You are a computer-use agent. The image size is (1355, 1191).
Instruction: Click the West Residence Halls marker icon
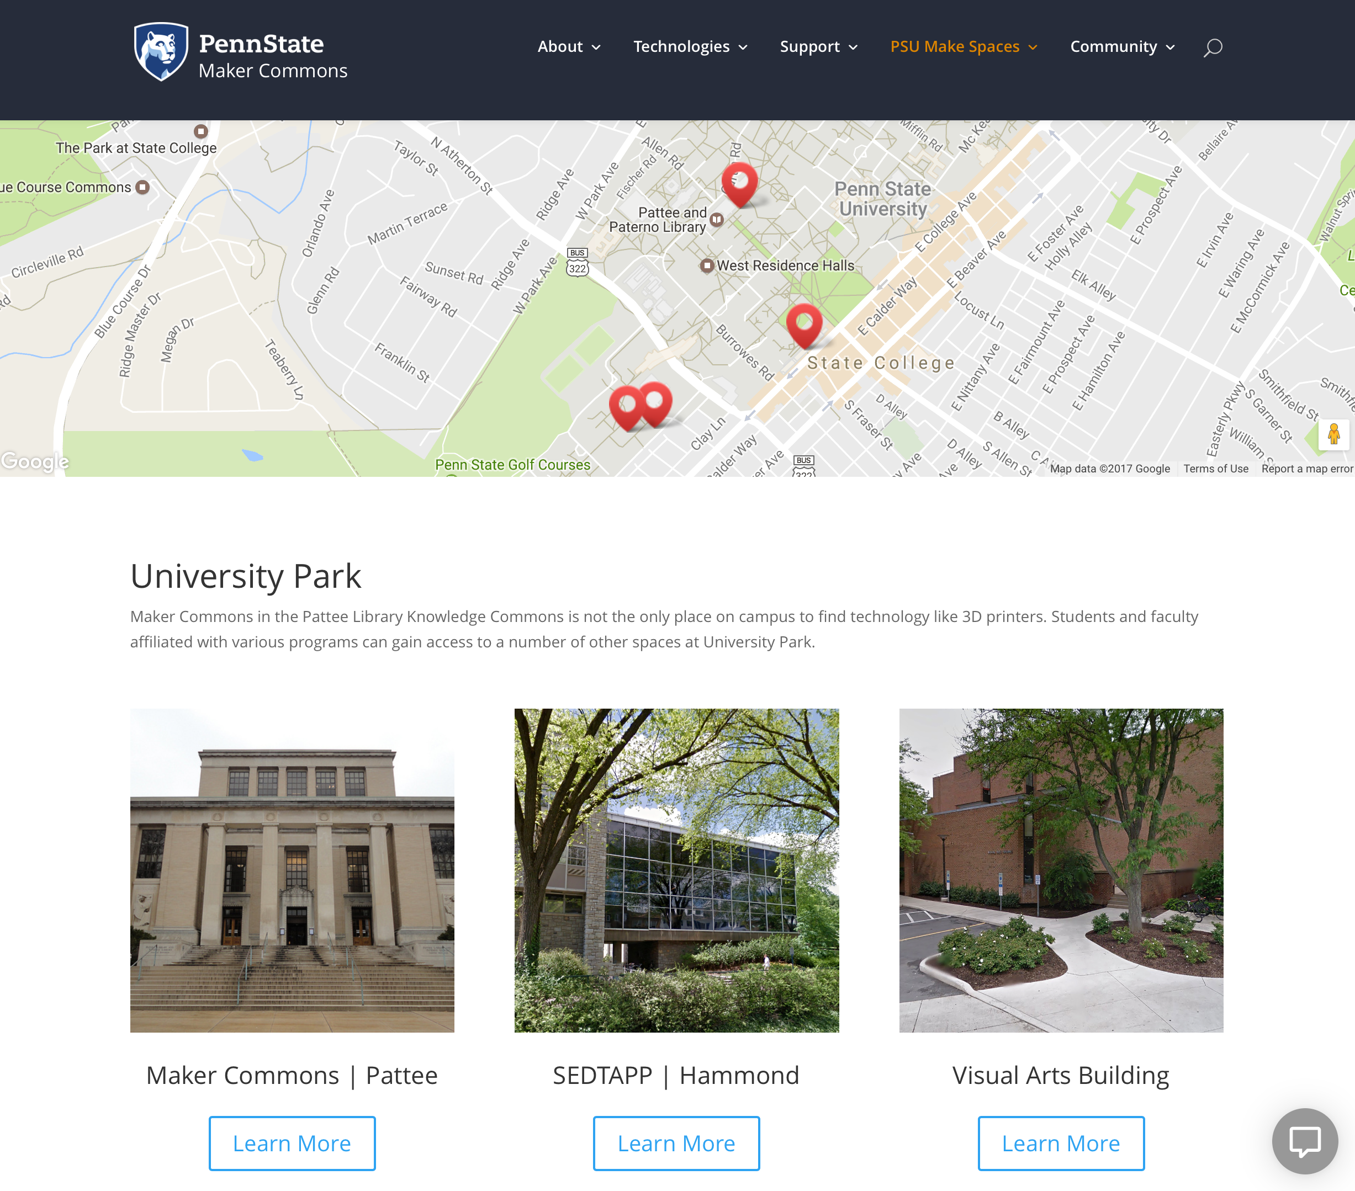point(707,265)
